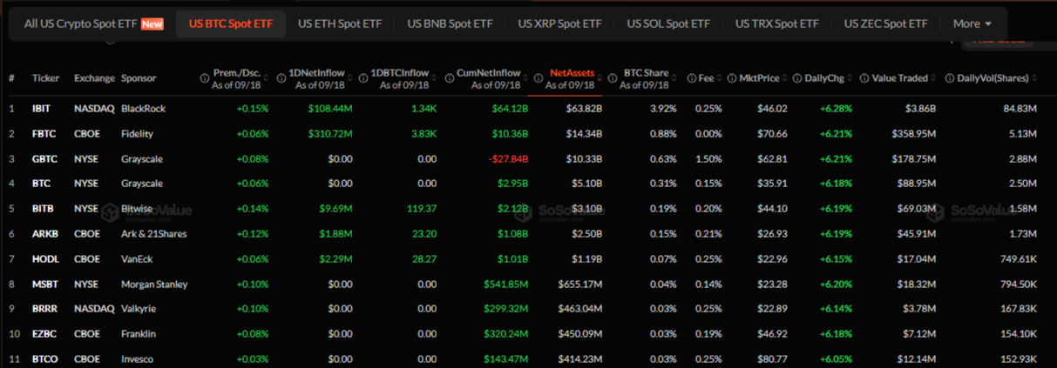Open info icon beside DailyChg header
This screenshot has width=1057, height=368.
pos(797,78)
